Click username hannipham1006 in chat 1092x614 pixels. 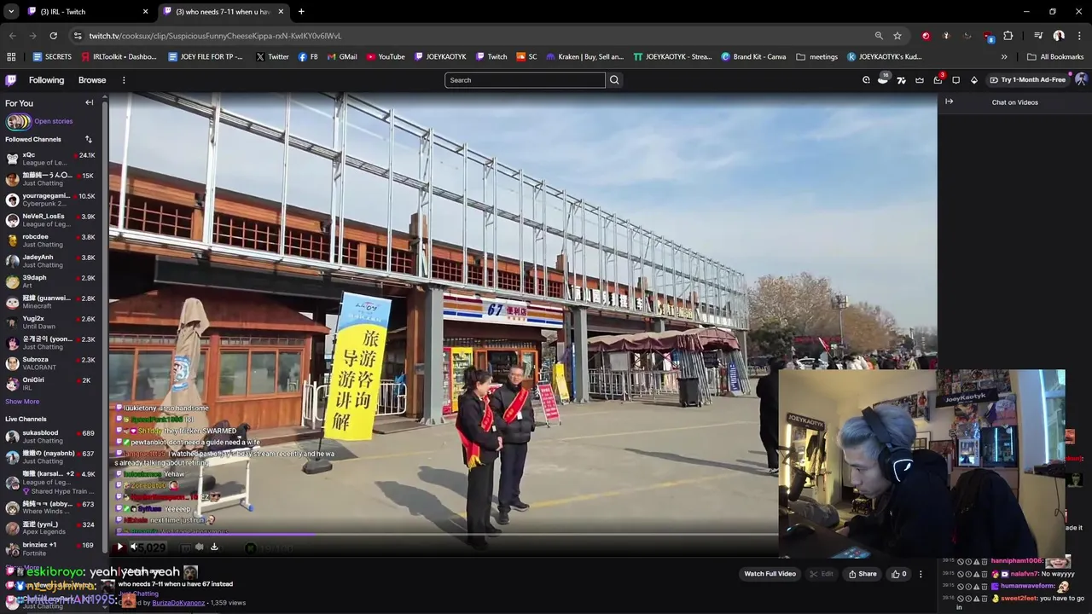1017,561
